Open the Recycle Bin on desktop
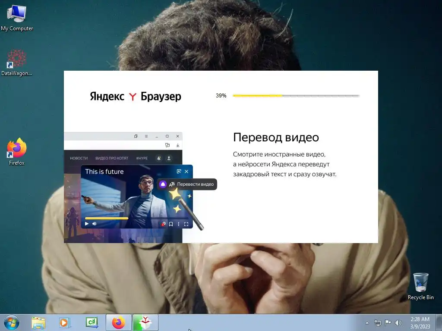Image resolution: width=442 pixels, height=331 pixels. click(x=420, y=286)
